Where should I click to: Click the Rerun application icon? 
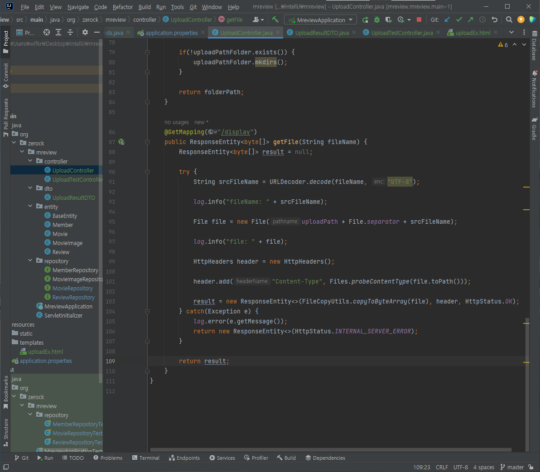click(x=366, y=19)
